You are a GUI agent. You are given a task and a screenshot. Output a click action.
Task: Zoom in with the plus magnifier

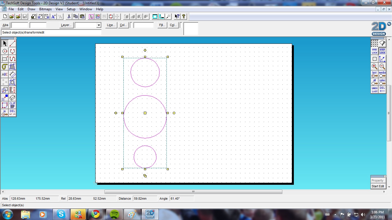pos(374,66)
